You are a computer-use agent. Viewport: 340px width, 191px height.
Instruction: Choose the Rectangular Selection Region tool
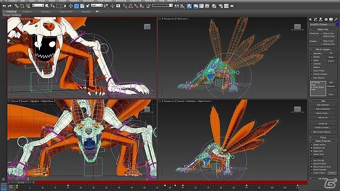58,6
